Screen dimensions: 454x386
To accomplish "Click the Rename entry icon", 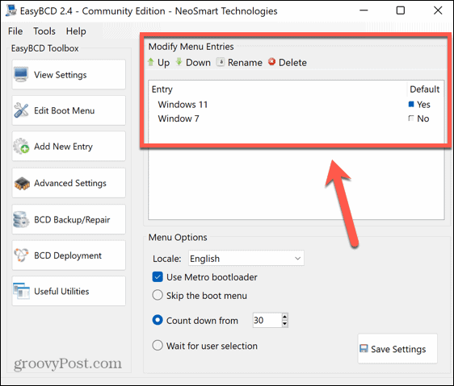I will (221, 62).
